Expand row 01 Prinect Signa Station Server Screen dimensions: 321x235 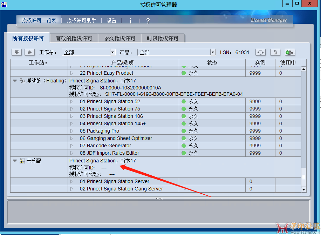71,182
